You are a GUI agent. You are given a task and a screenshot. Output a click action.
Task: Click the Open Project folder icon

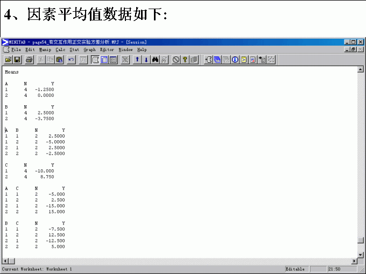tap(8, 60)
